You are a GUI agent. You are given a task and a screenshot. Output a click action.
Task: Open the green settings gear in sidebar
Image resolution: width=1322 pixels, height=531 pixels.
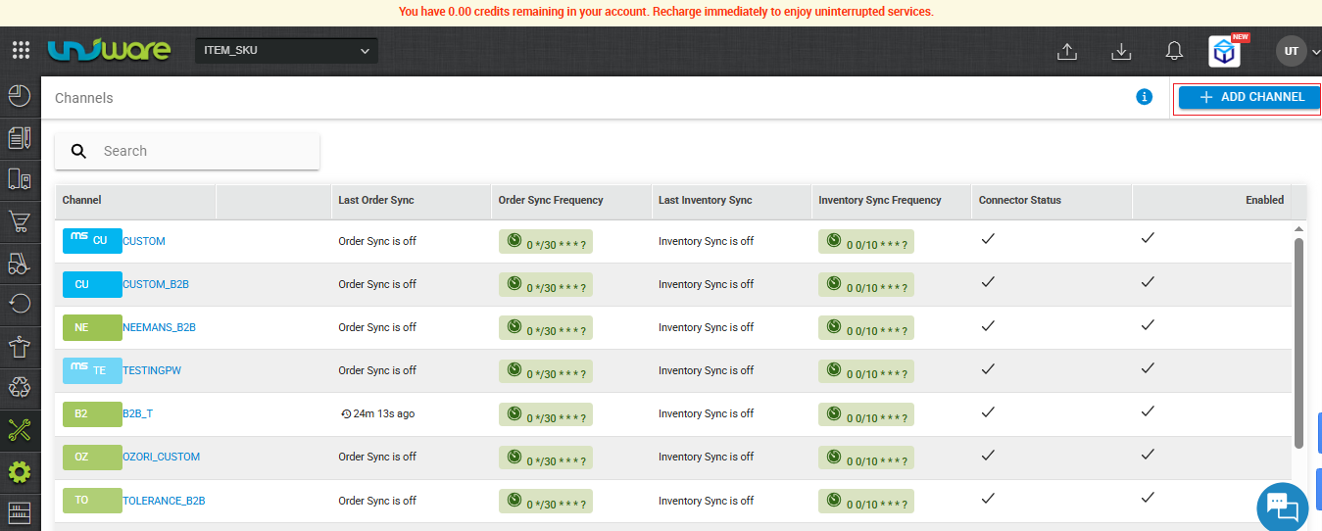click(20, 472)
